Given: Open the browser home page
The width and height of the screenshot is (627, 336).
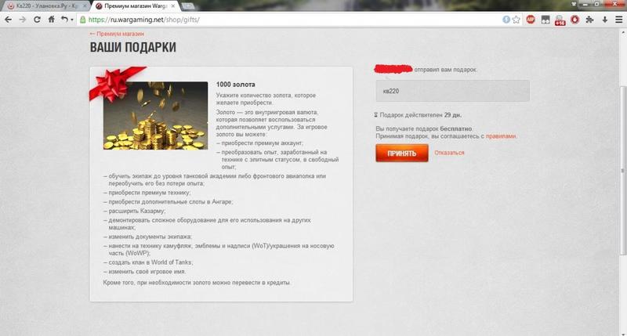Looking at the screenshot, I should coord(51,19).
